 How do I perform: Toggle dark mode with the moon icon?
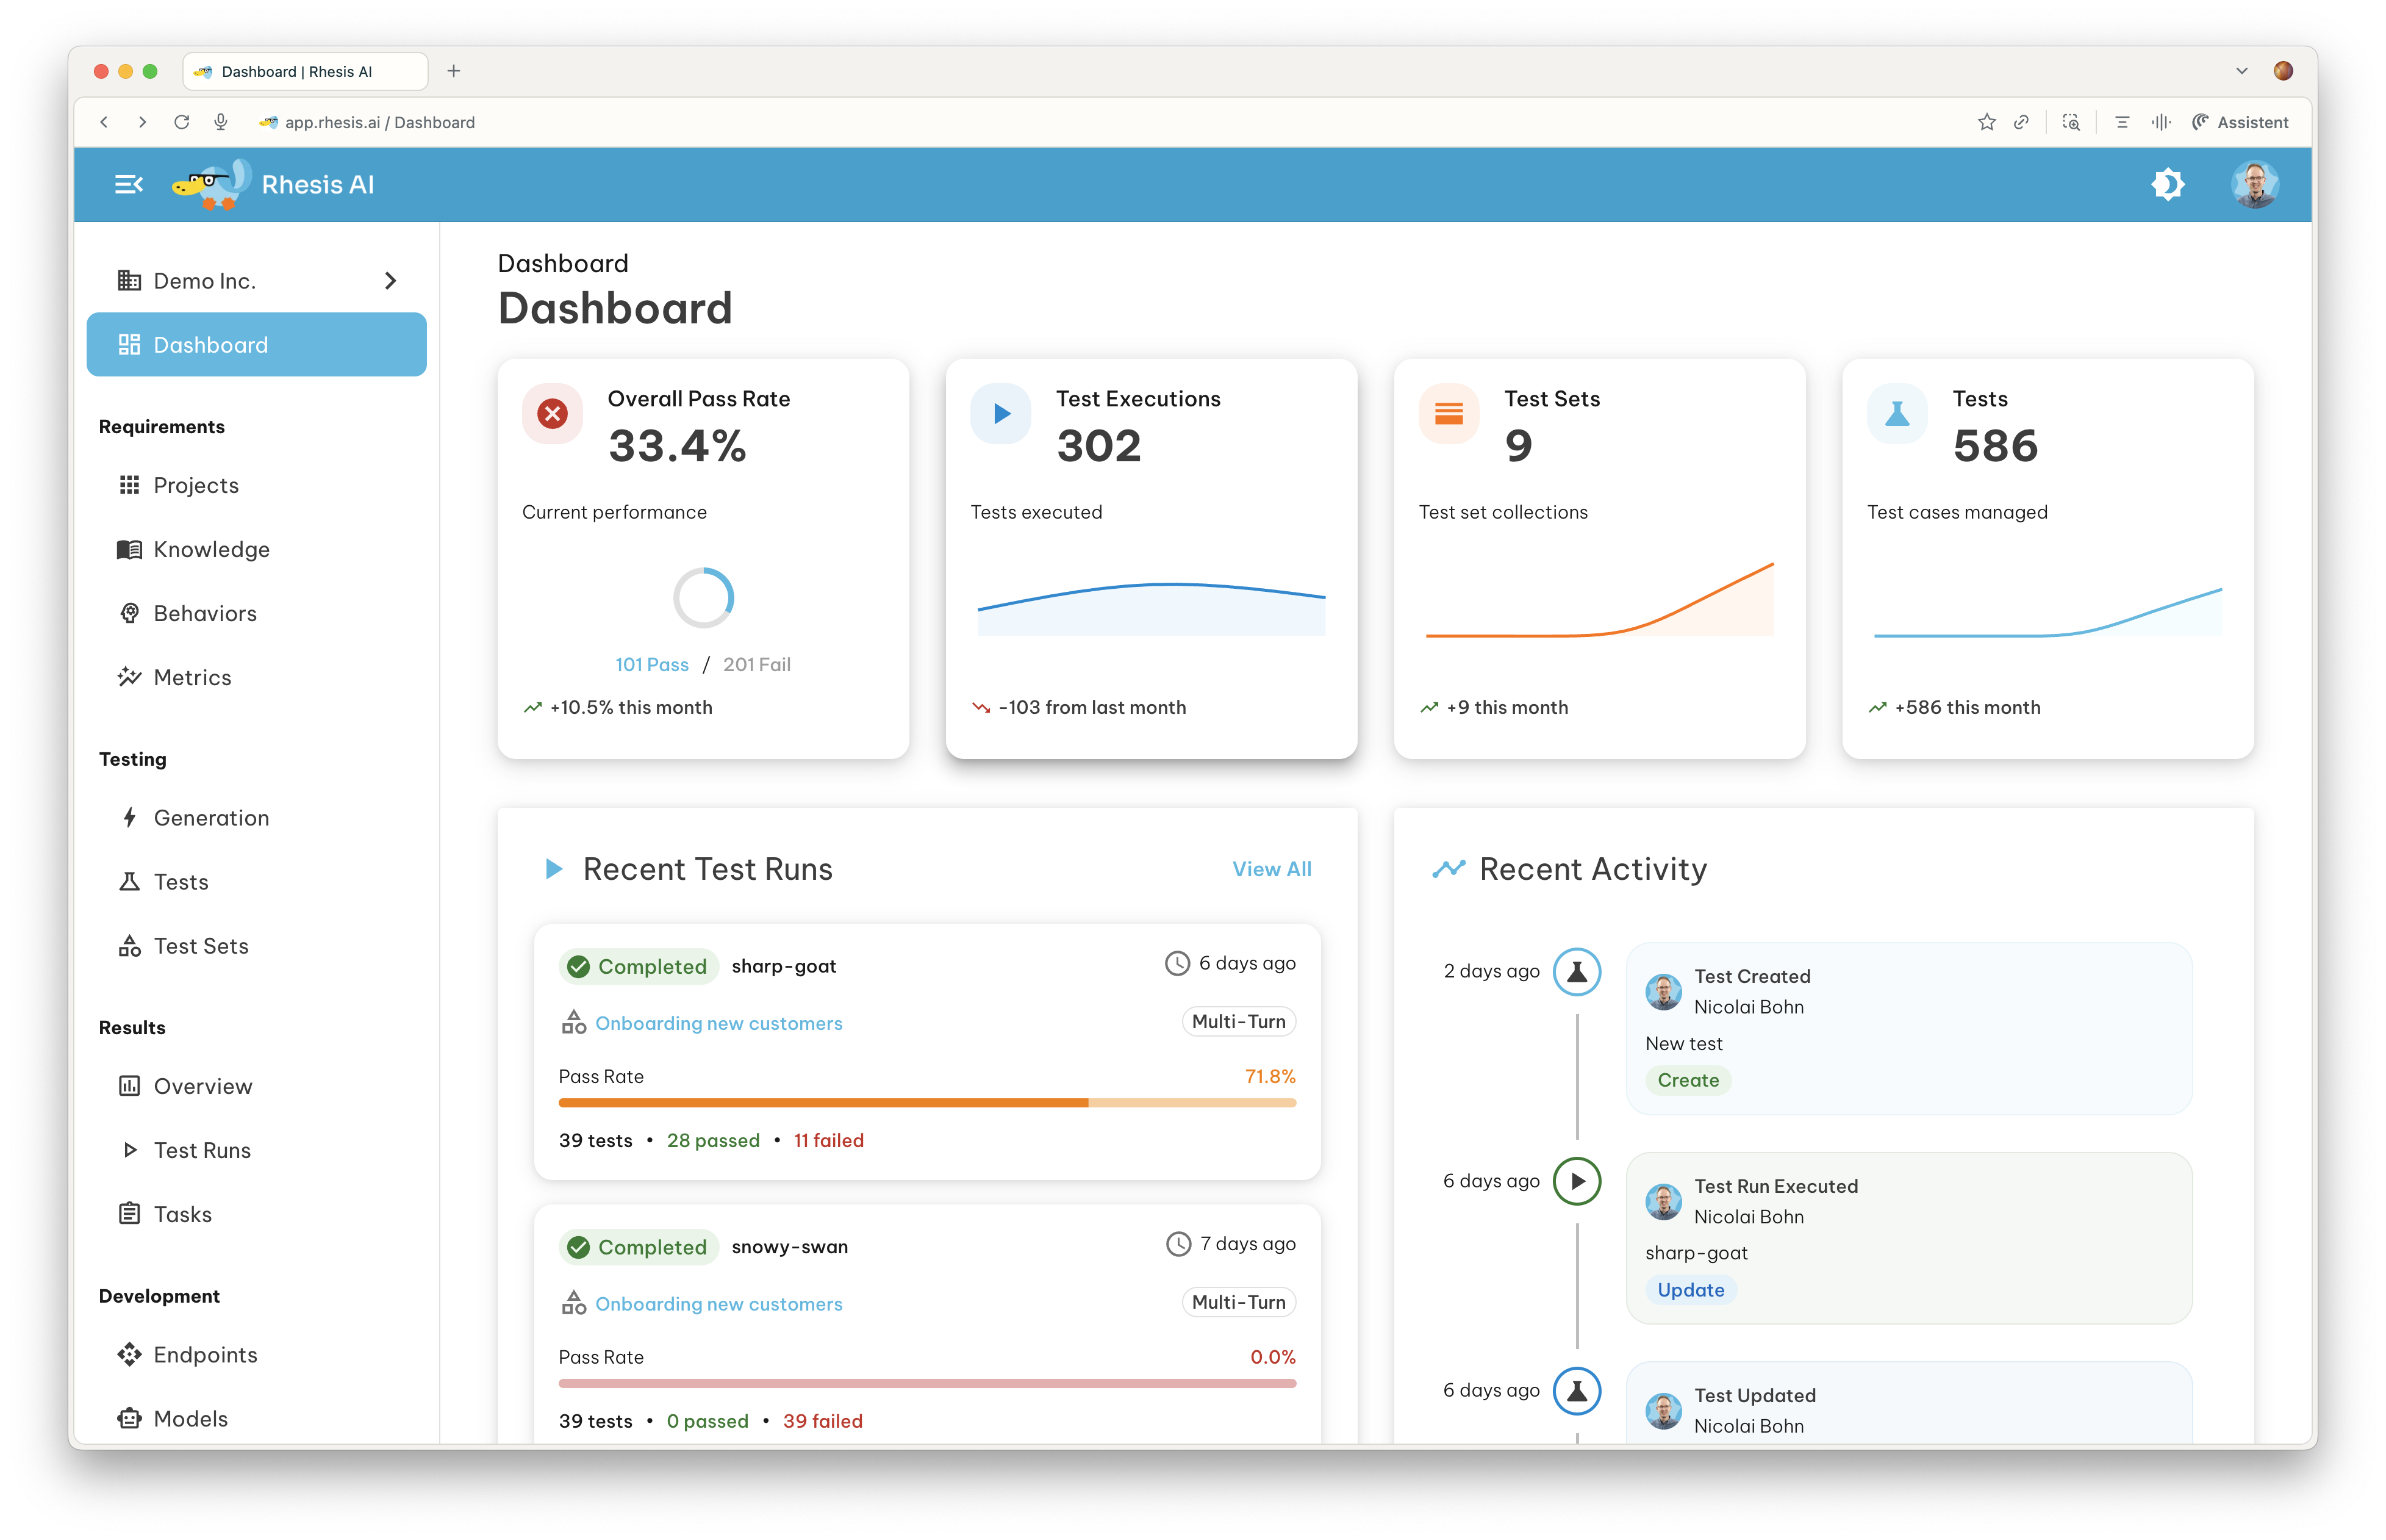point(2168,184)
